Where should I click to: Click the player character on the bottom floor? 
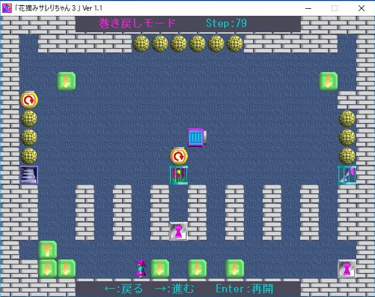[x=141, y=268]
